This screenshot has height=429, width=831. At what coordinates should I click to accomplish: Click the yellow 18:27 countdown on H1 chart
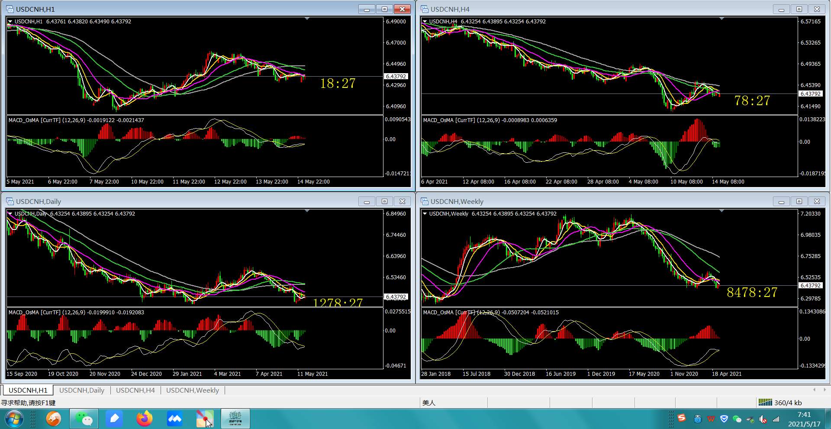(x=338, y=83)
